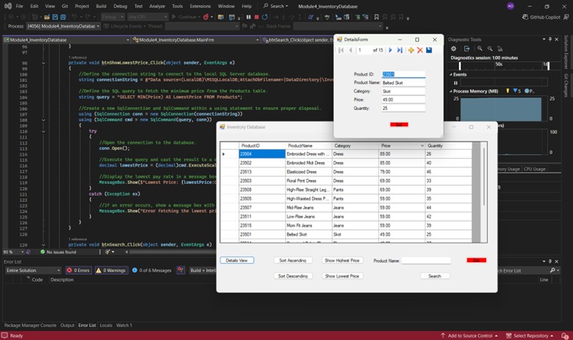Click Add to Source Control in status bar
The height and width of the screenshot is (340, 573).
(x=469, y=336)
